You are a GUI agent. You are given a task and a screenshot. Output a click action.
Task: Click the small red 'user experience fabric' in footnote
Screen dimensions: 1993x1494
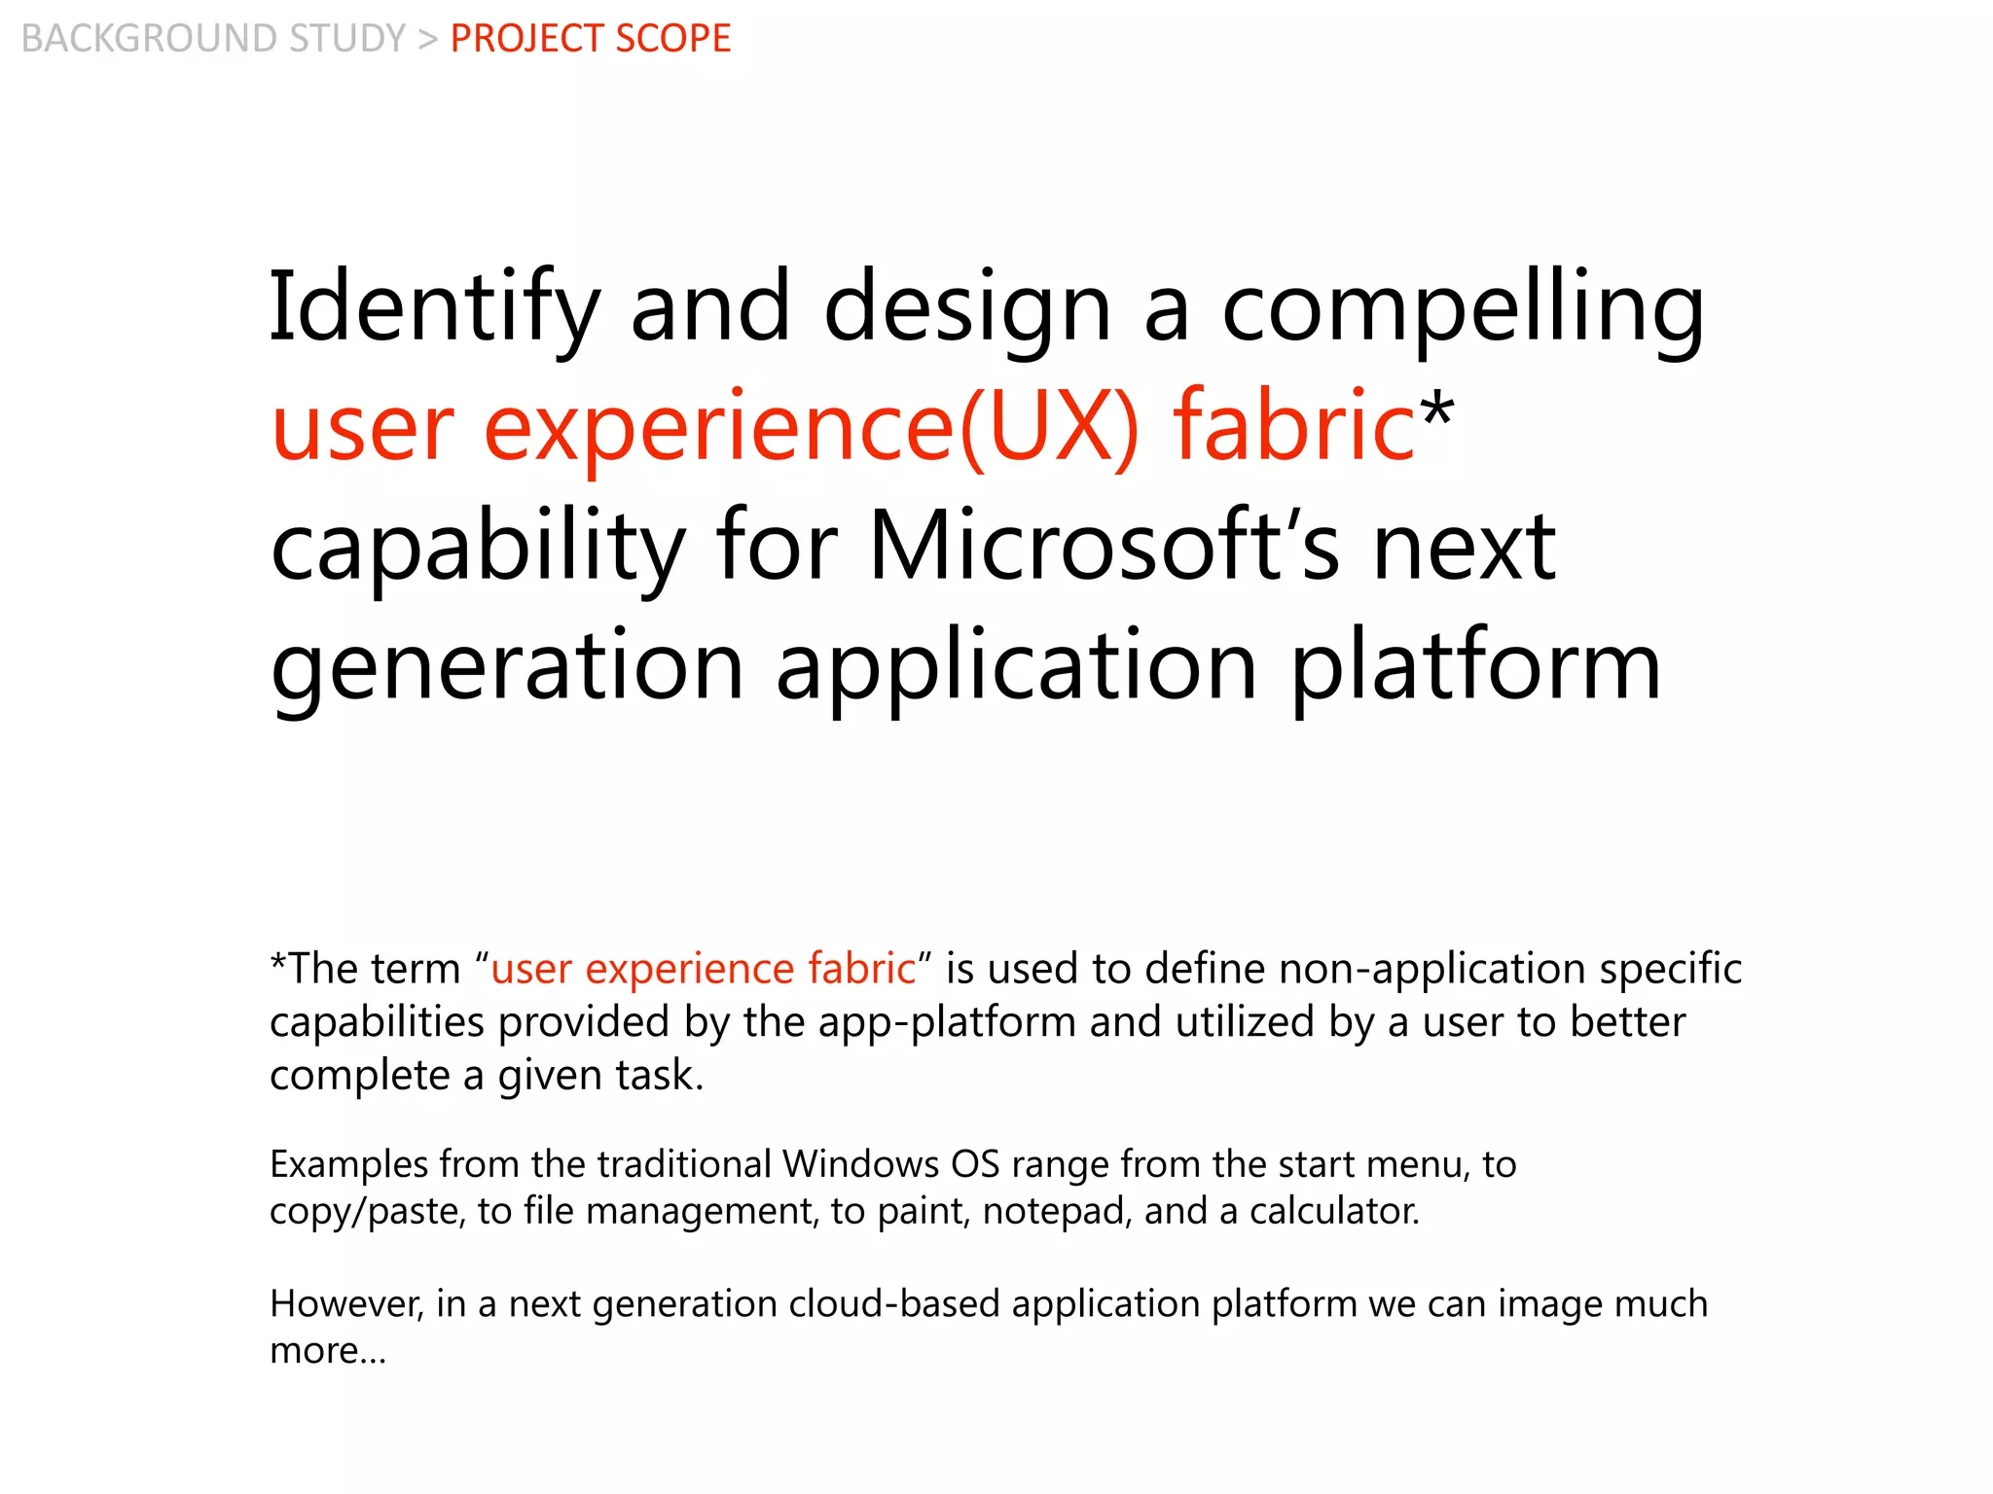coord(703,969)
